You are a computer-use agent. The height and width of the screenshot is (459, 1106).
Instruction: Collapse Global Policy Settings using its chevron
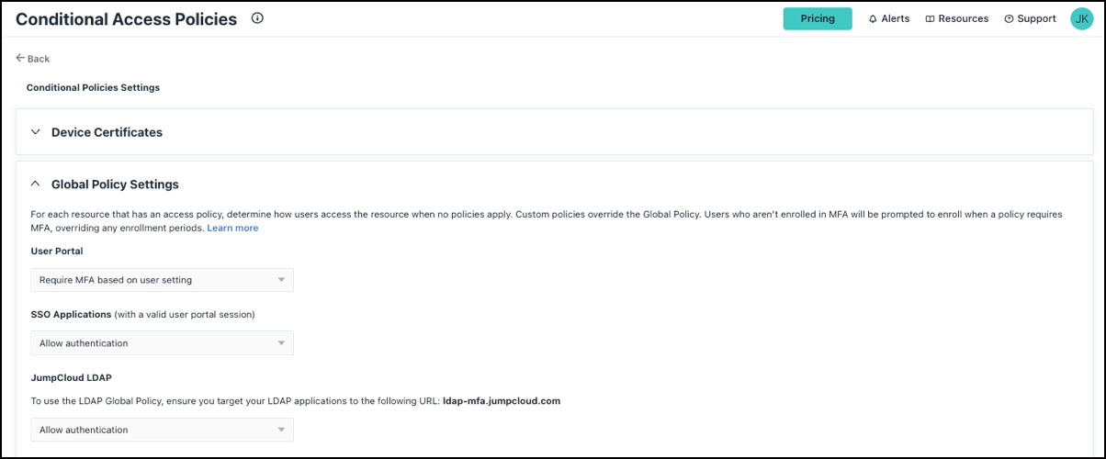pos(36,185)
